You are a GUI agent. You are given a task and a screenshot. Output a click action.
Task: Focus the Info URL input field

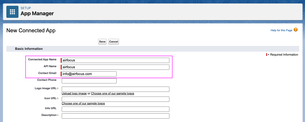click(115, 109)
